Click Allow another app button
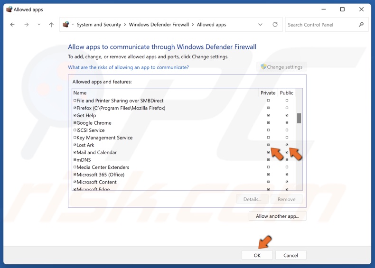This screenshot has width=375, height=268. (x=277, y=216)
